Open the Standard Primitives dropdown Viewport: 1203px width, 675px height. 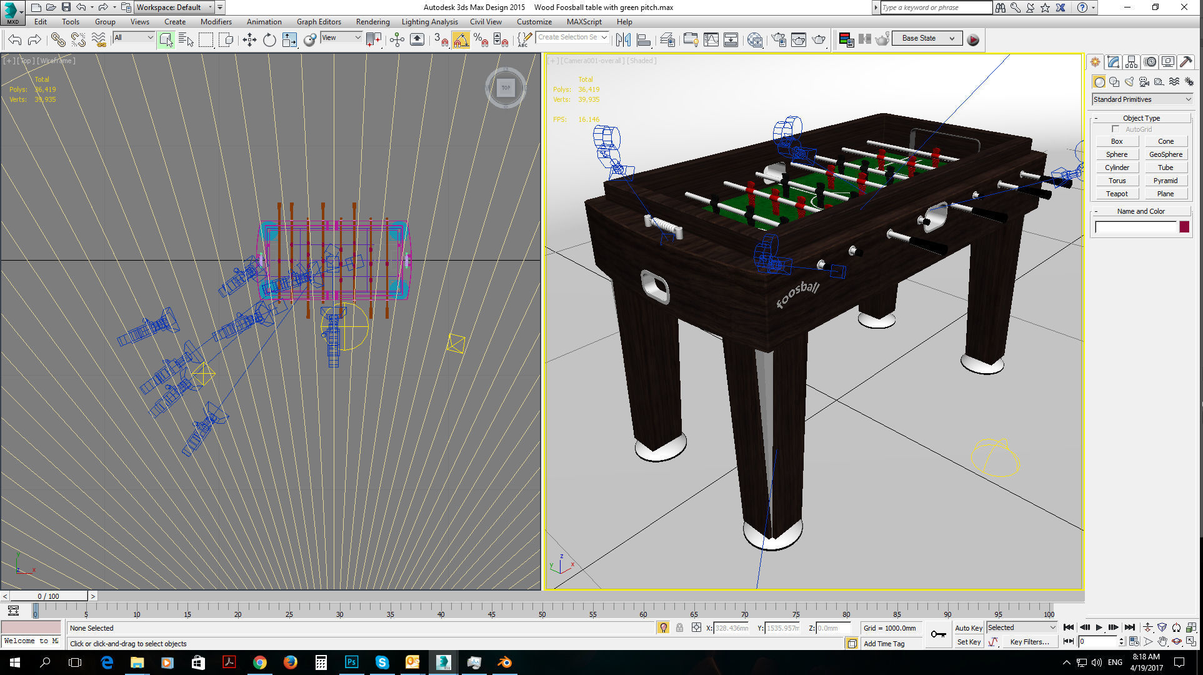[1142, 99]
